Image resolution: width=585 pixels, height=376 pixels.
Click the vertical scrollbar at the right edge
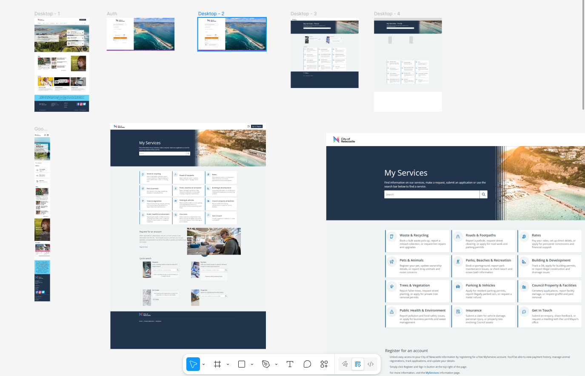click(x=583, y=55)
